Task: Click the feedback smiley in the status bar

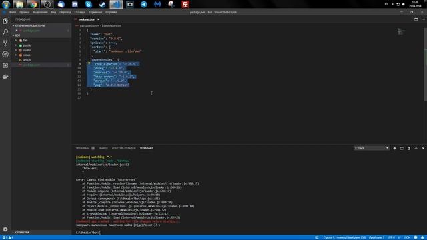Action: 416,237
